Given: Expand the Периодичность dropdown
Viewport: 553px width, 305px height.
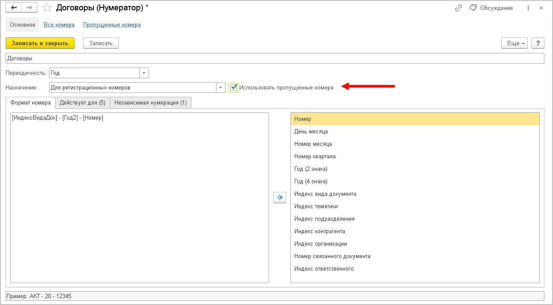Looking at the screenshot, I should point(144,73).
